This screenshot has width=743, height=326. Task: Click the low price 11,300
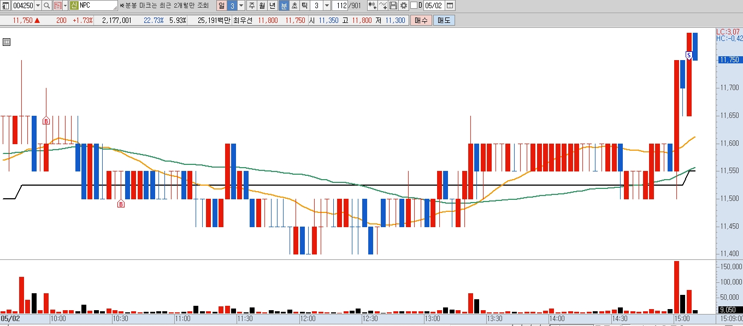[395, 20]
